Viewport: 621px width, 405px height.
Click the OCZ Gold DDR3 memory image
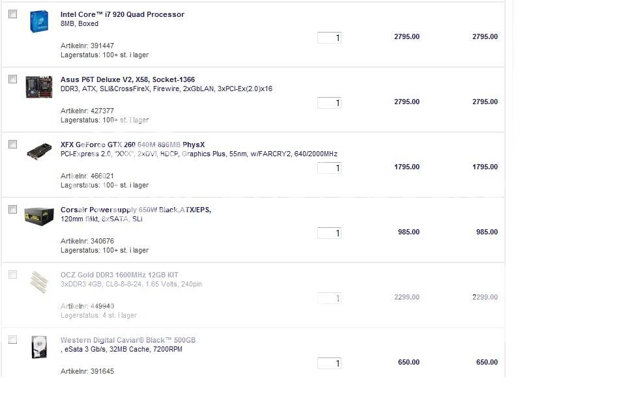point(38,282)
